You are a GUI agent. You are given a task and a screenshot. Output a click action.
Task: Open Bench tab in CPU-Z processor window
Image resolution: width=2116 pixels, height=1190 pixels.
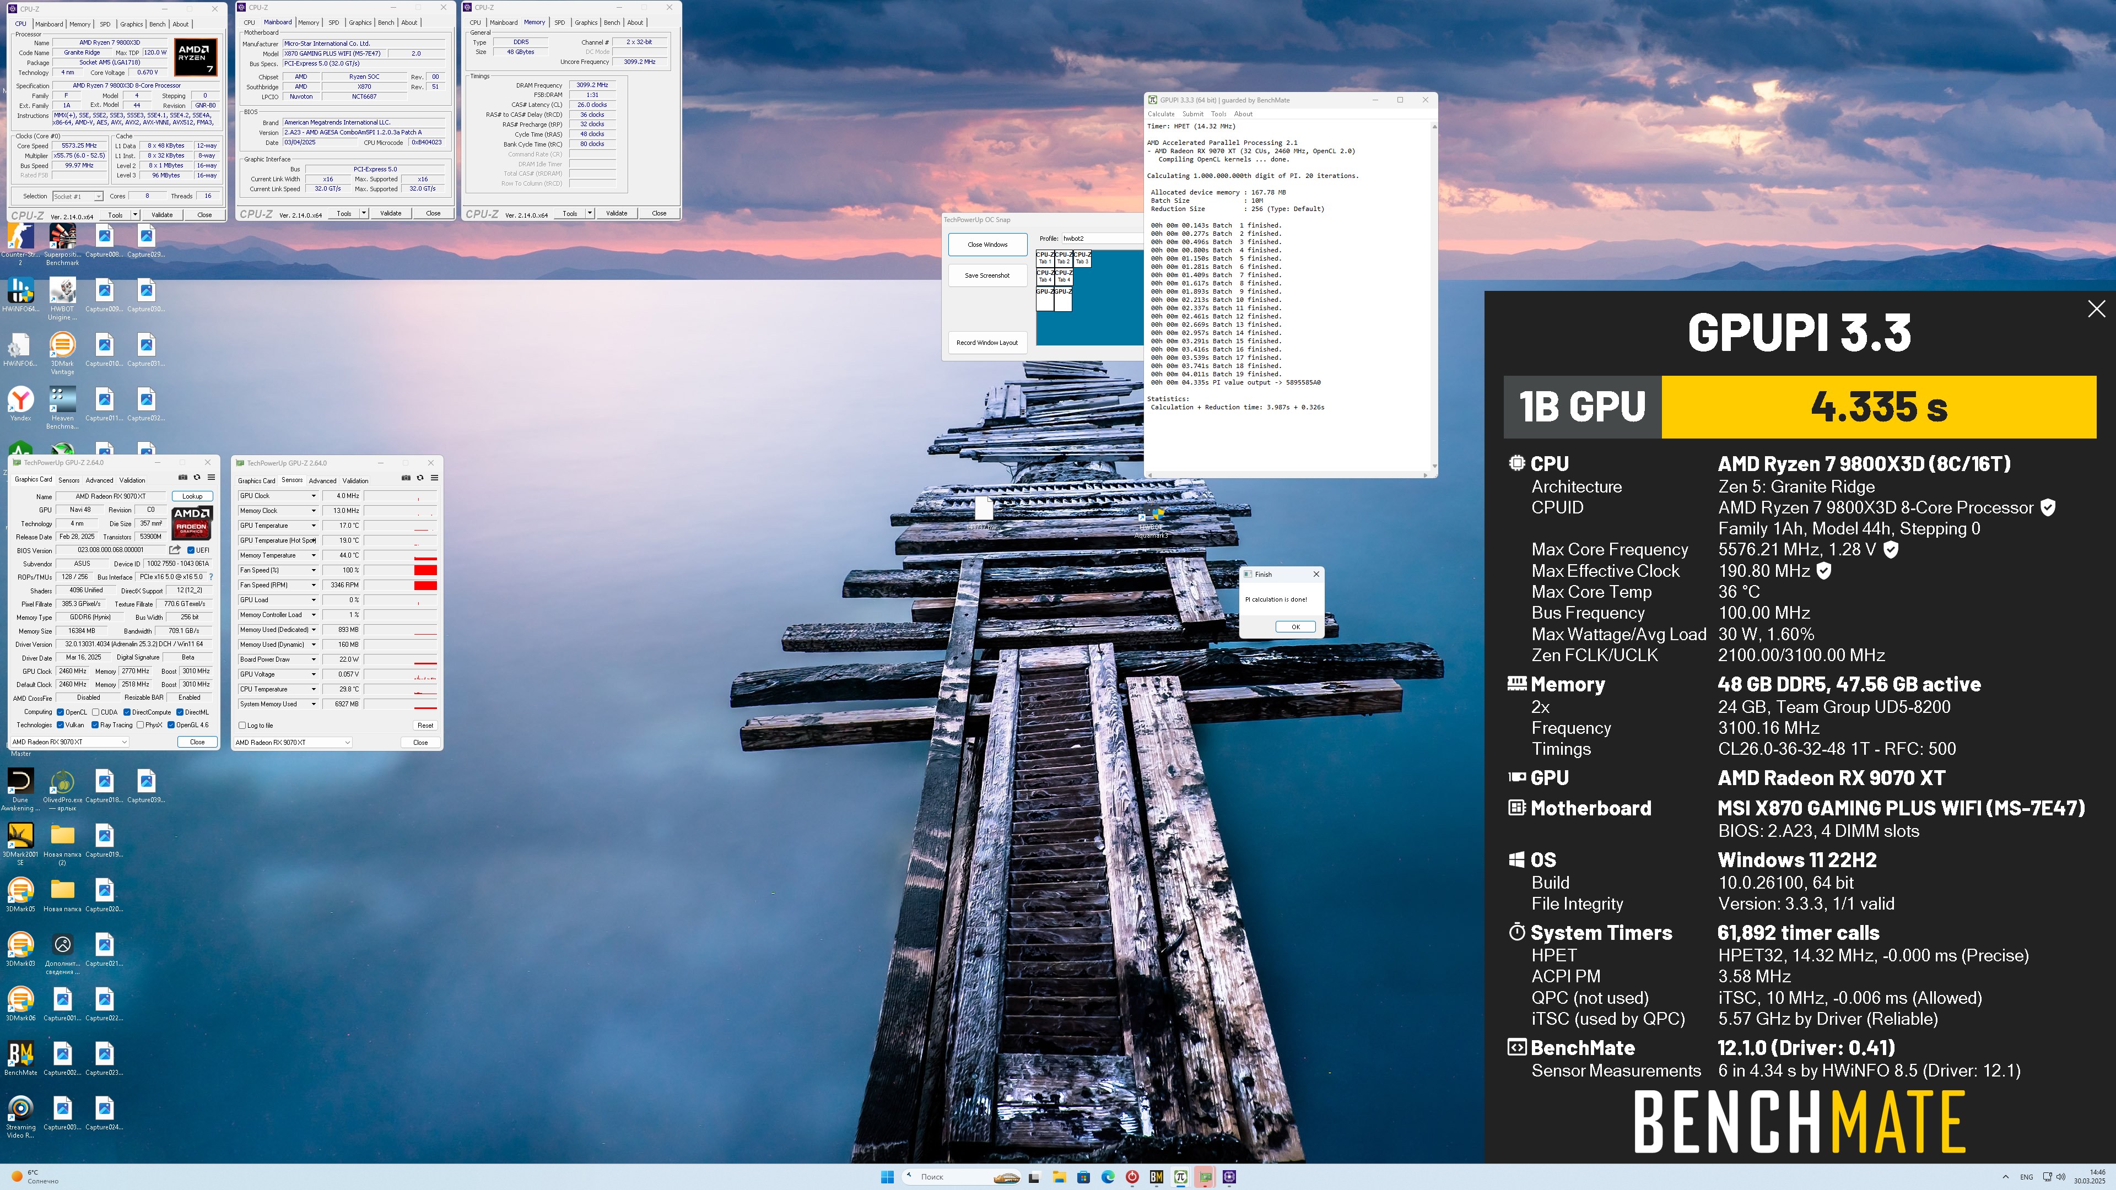point(157,24)
